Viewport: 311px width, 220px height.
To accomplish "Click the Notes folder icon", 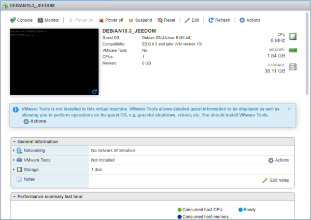I will [x=19, y=179].
